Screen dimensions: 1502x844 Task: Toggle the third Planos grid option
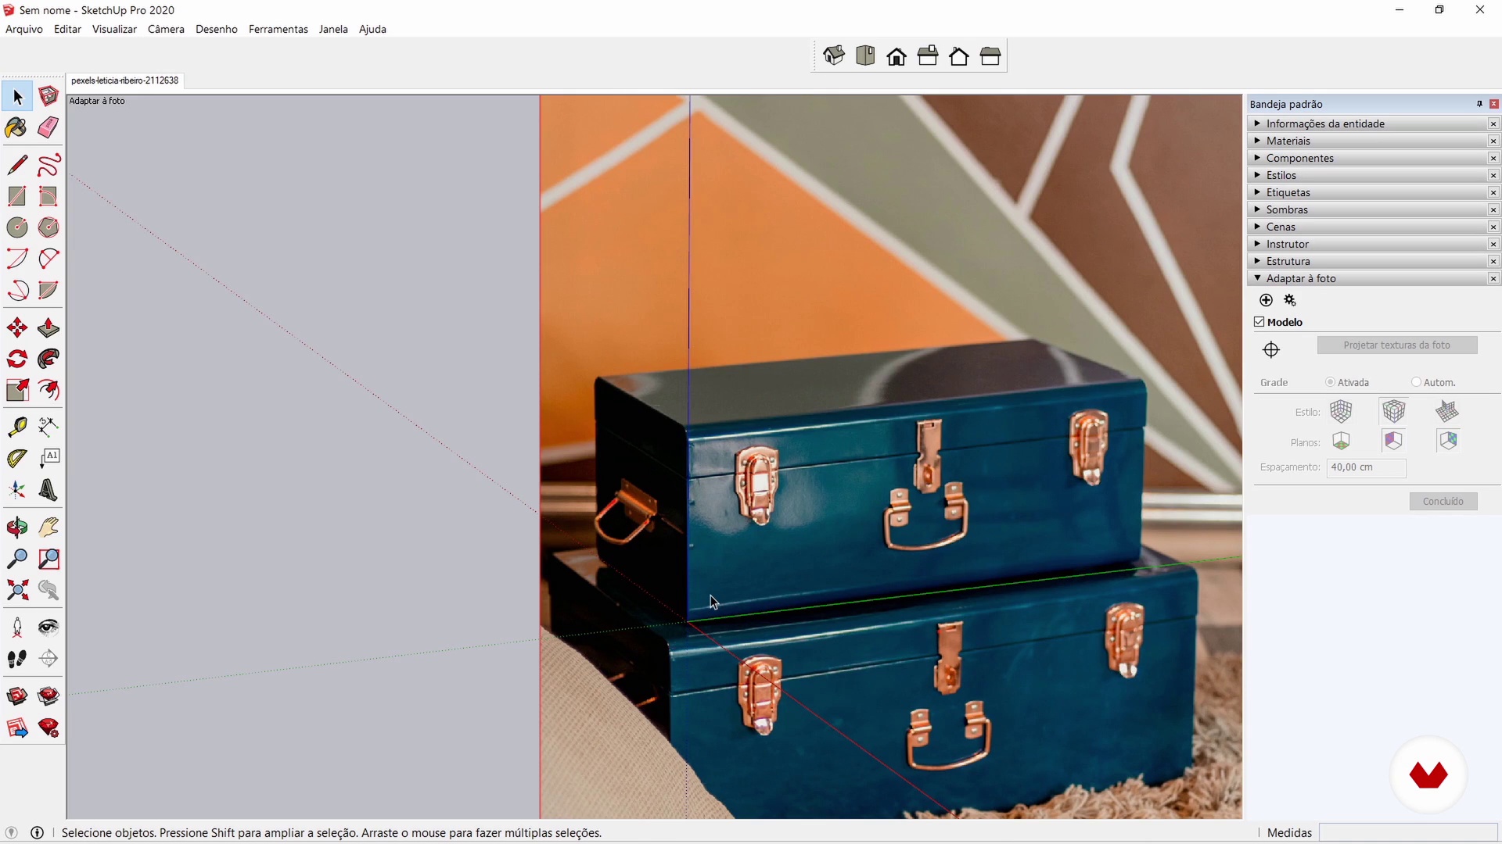pos(1447,442)
